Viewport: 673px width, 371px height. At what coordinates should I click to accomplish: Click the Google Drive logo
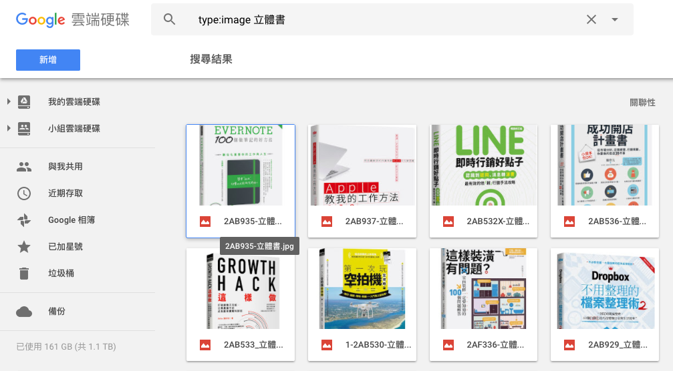point(73,20)
